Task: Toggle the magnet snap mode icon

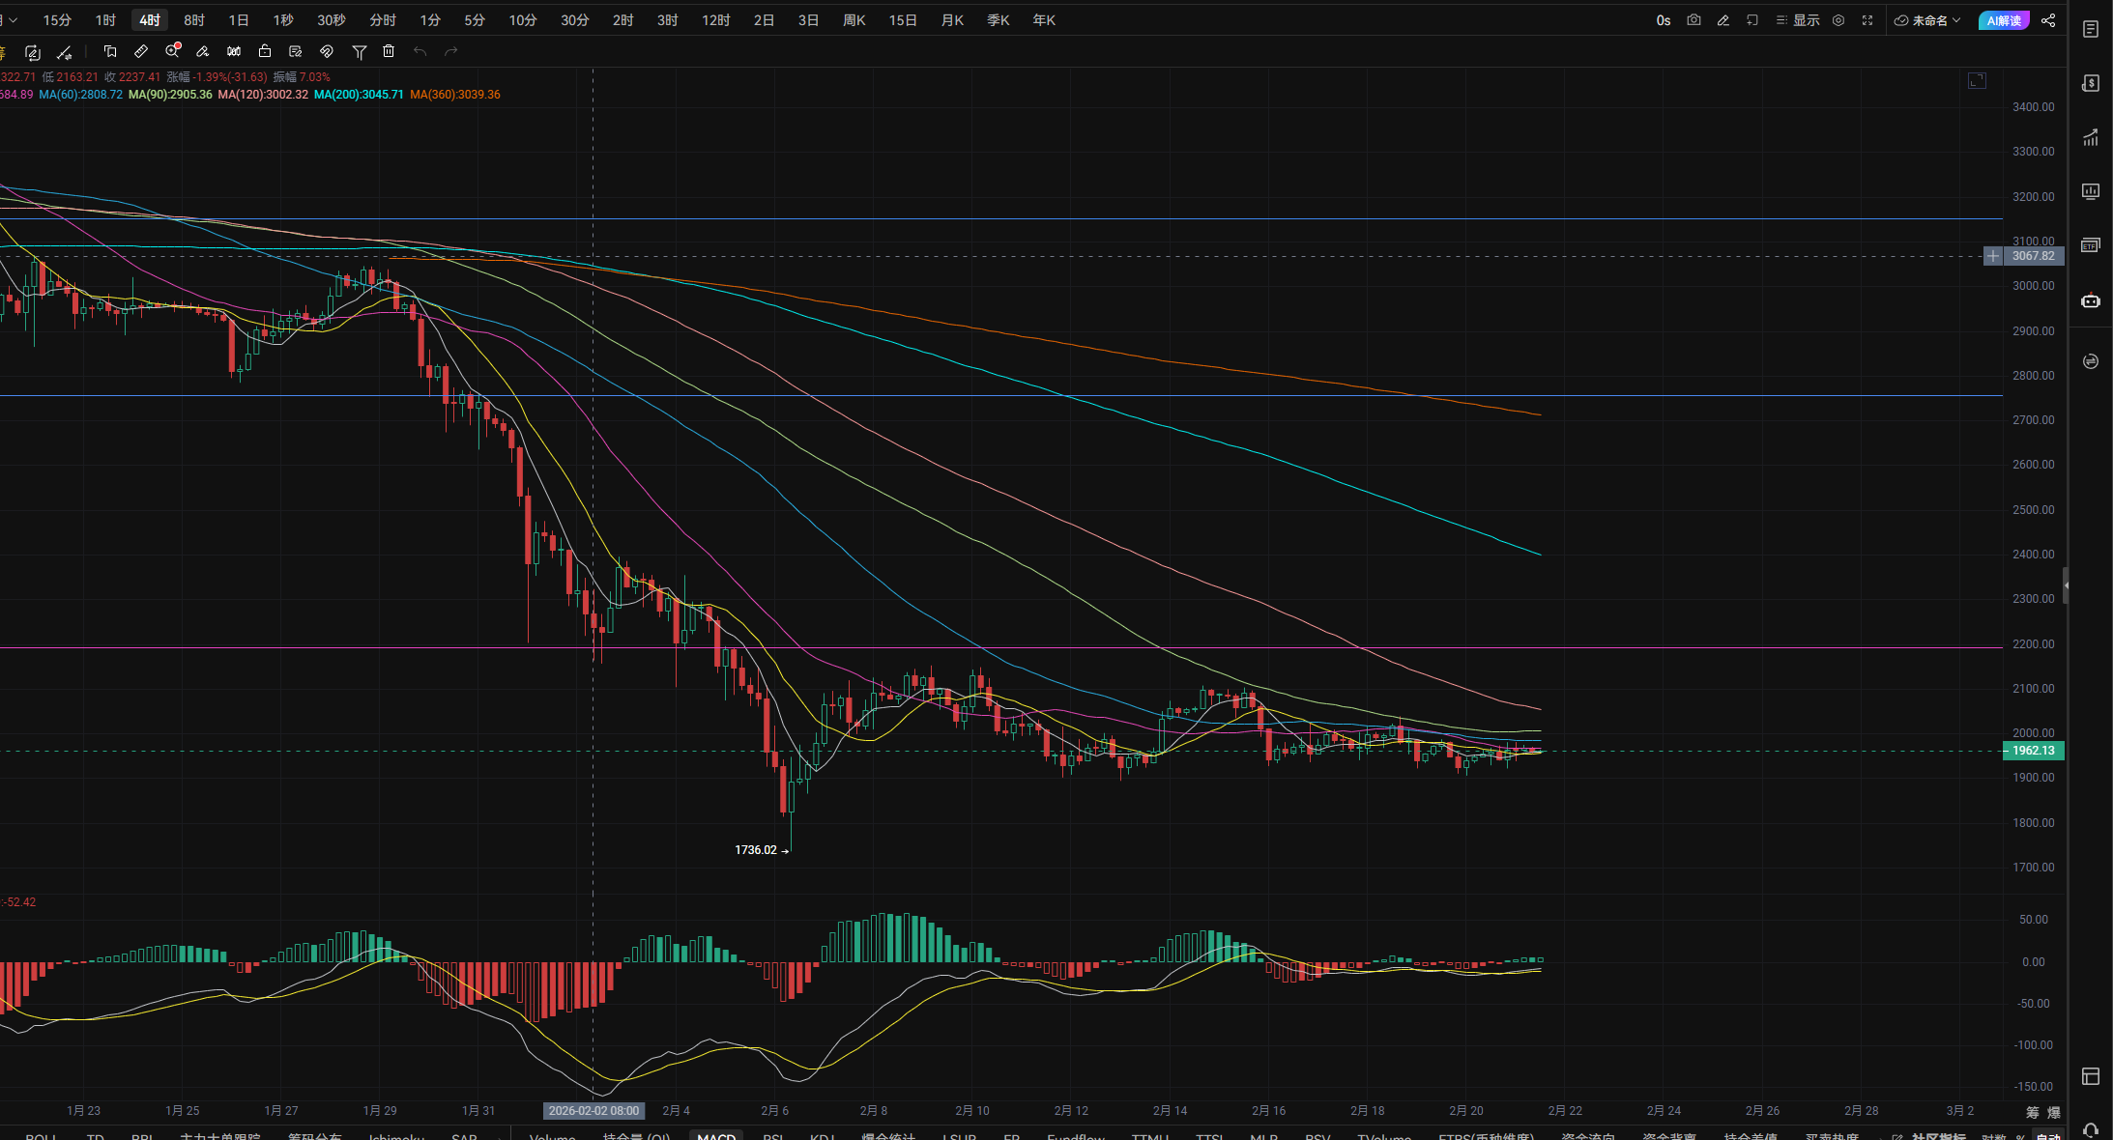Action: [x=327, y=51]
